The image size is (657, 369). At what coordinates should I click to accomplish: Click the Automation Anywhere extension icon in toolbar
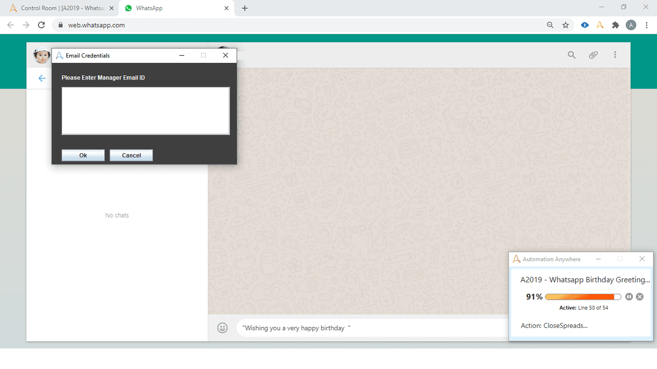click(600, 25)
